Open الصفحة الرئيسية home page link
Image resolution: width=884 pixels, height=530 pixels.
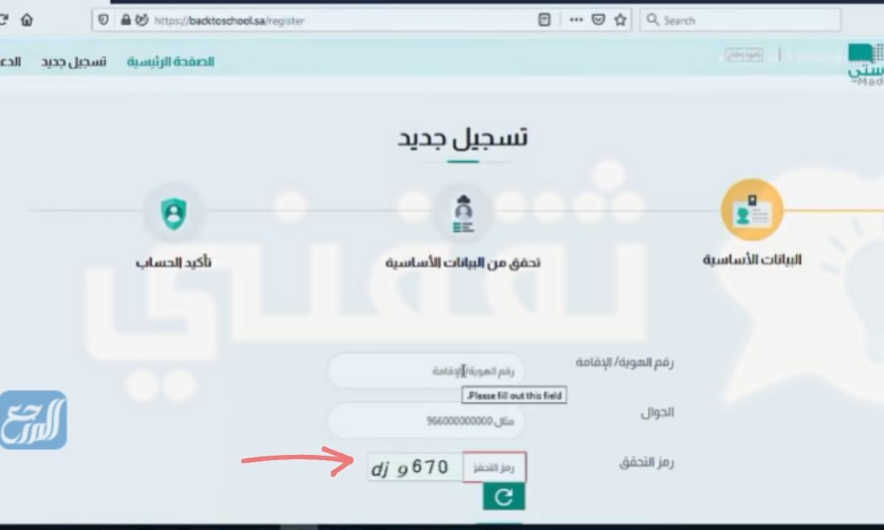pyautogui.click(x=170, y=61)
